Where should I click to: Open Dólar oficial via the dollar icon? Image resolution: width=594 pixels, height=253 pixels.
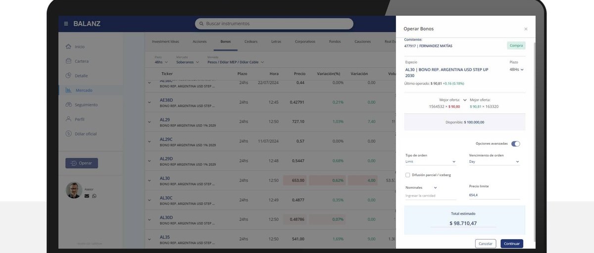pyautogui.click(x=68, y=133)
